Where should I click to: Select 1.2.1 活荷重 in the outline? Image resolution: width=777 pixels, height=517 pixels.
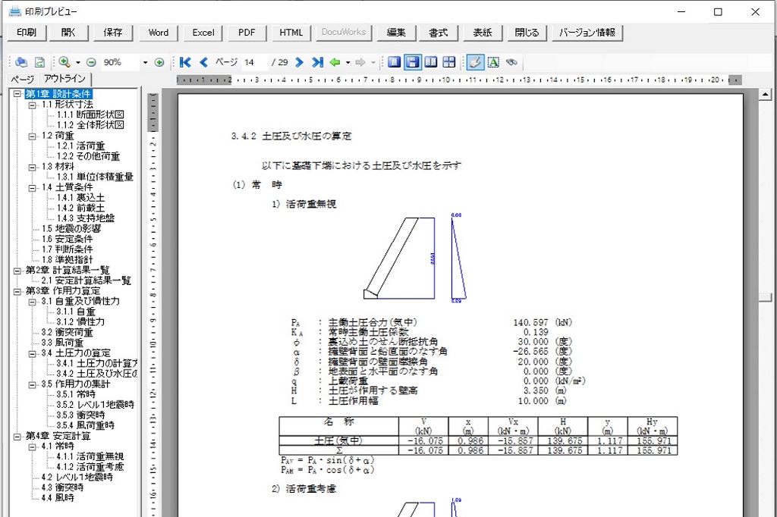80,146
